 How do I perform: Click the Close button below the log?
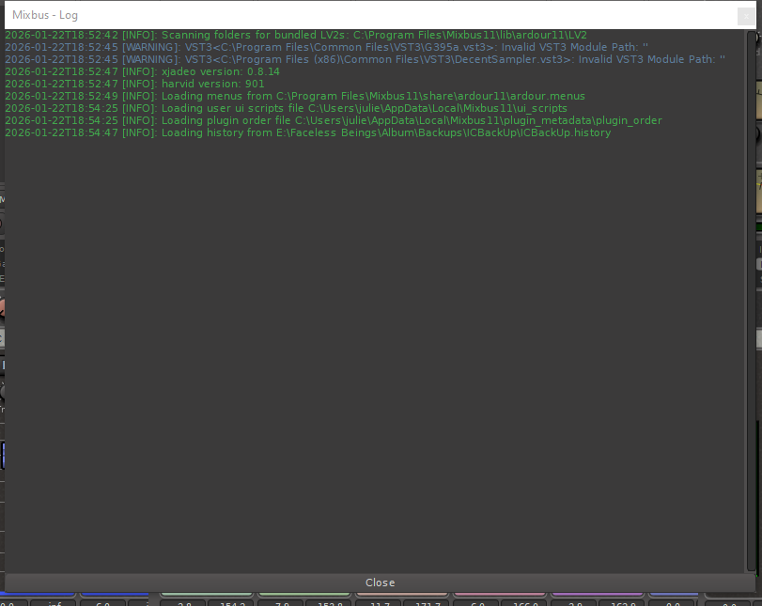[x=380, y=583]
